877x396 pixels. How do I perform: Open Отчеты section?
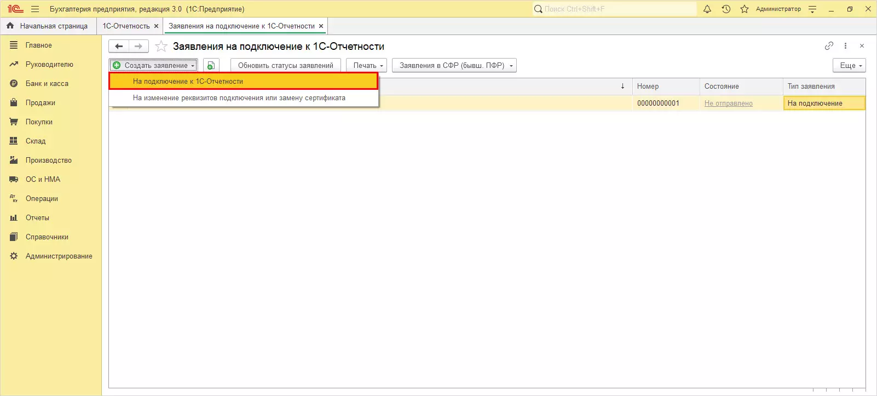click(x=37, y=218)
